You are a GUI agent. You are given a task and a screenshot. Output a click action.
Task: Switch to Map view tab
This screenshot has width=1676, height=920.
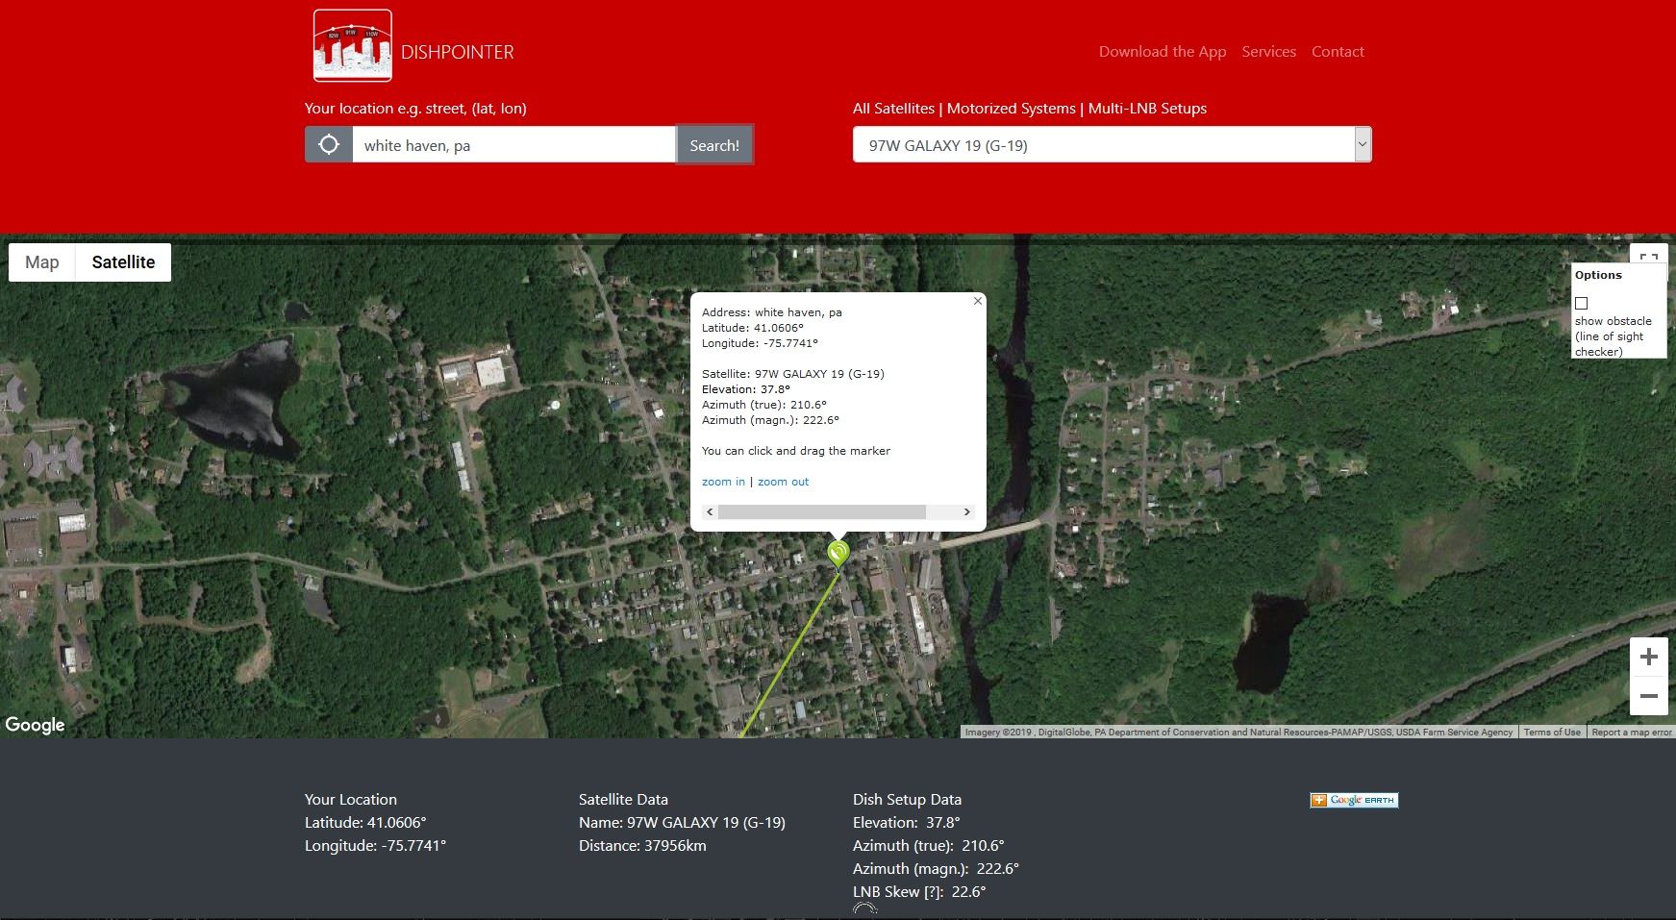coord(42,262)
